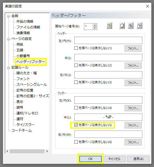Select 連桁/トレモロ in the tree
This screenshot has height=167, width=154.
coord(27,113)
